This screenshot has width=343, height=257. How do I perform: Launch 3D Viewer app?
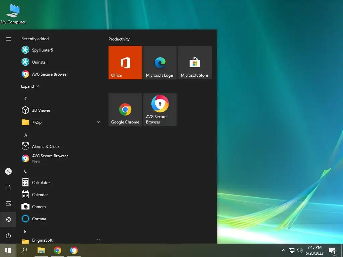click(61, 110)
